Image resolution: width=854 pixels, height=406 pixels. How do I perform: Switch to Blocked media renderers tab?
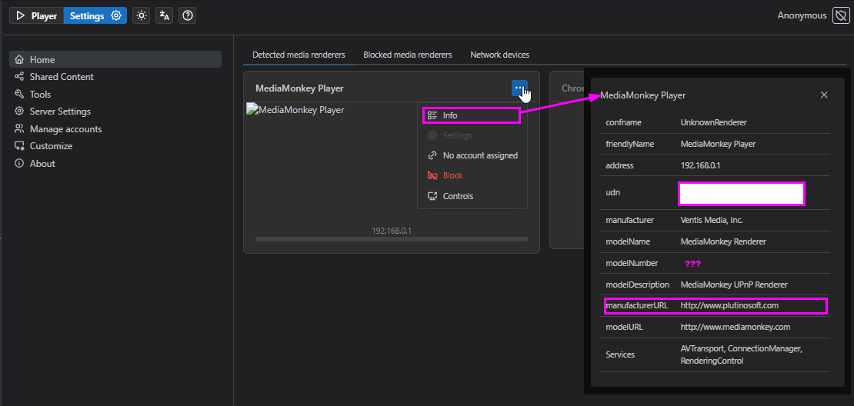click(x=407, y=55)
